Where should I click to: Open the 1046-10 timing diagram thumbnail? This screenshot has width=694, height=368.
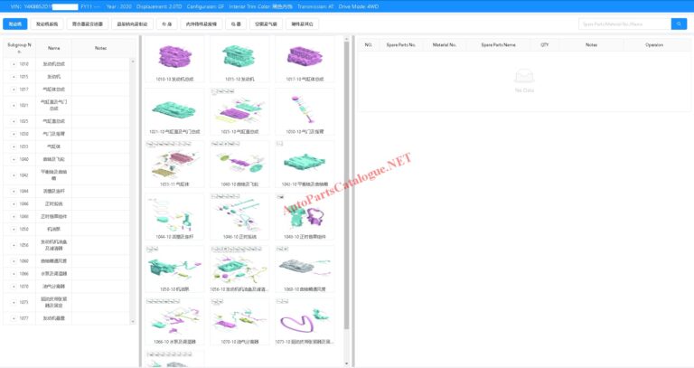(x=239, y=215)
